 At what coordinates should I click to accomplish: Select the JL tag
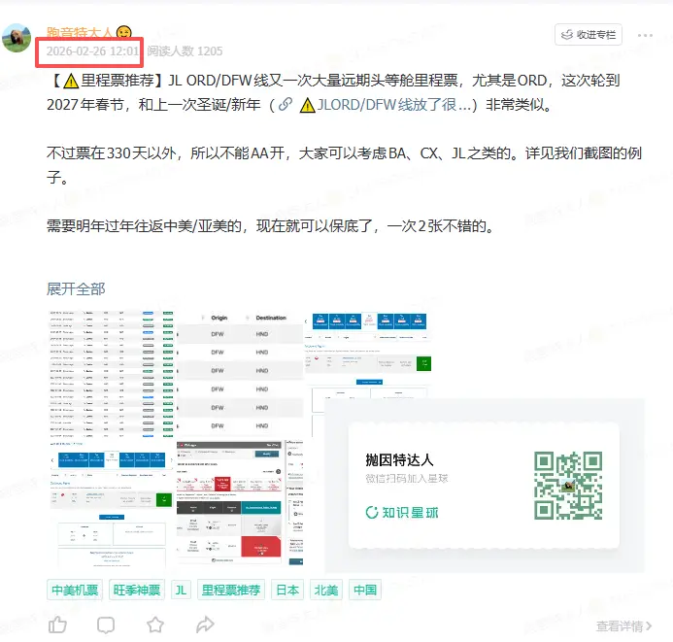point(181,591)
